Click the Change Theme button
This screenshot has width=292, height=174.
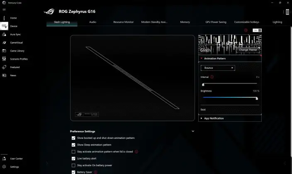click(x=248, y=50)
